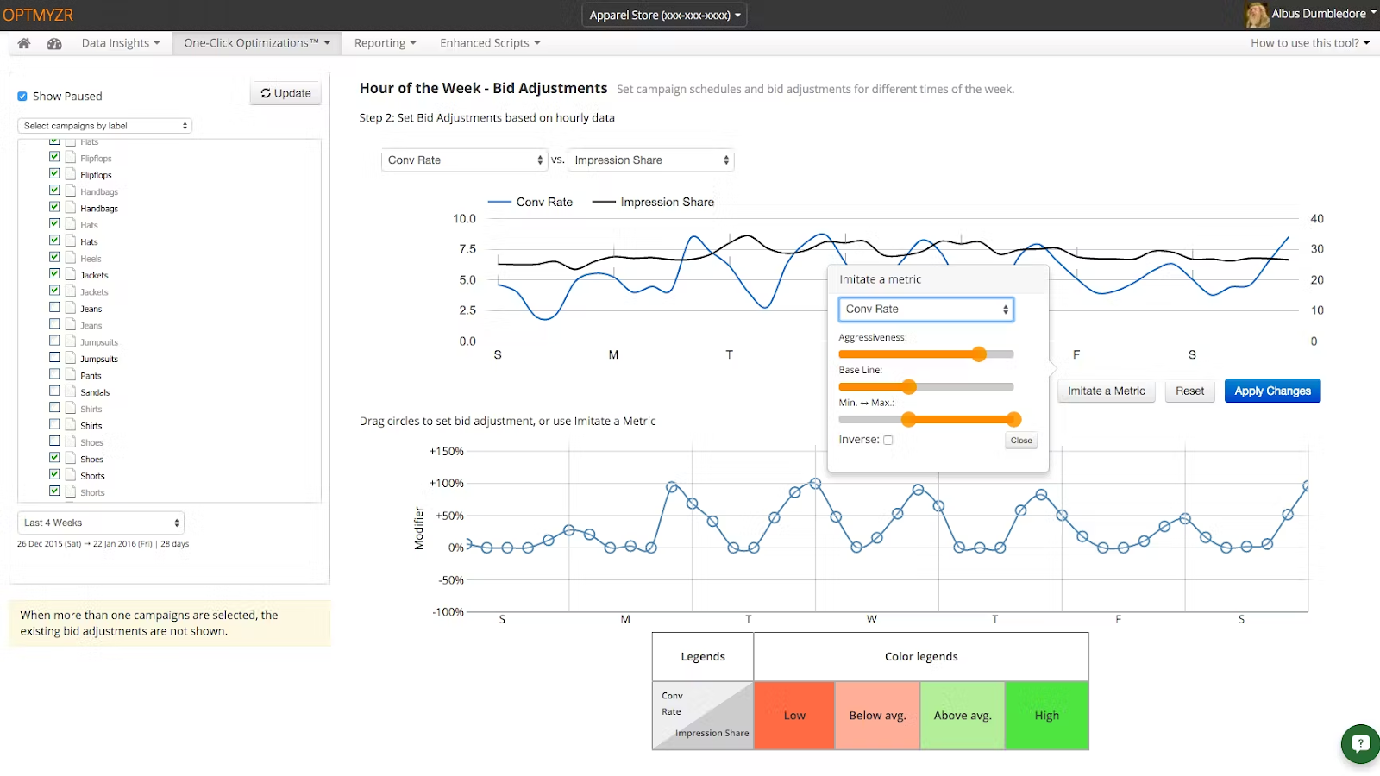Screen dimensions: 1380x776
Task: Click the Apply Changes button
Action: (1272, 391)
